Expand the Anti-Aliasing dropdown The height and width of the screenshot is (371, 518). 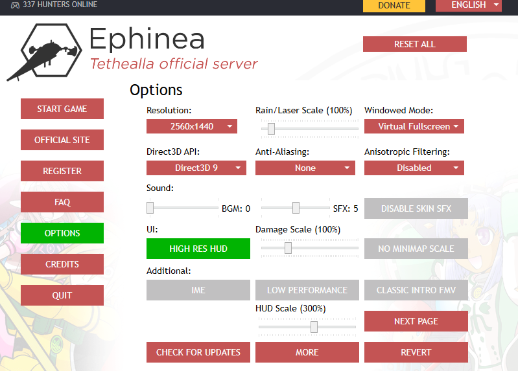pyautogui.click(x=305, y=168)
